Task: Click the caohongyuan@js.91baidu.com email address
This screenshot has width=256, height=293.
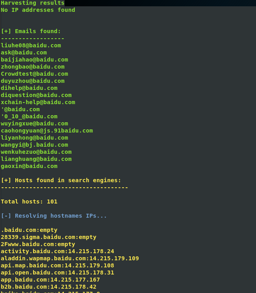Action: 47,131
